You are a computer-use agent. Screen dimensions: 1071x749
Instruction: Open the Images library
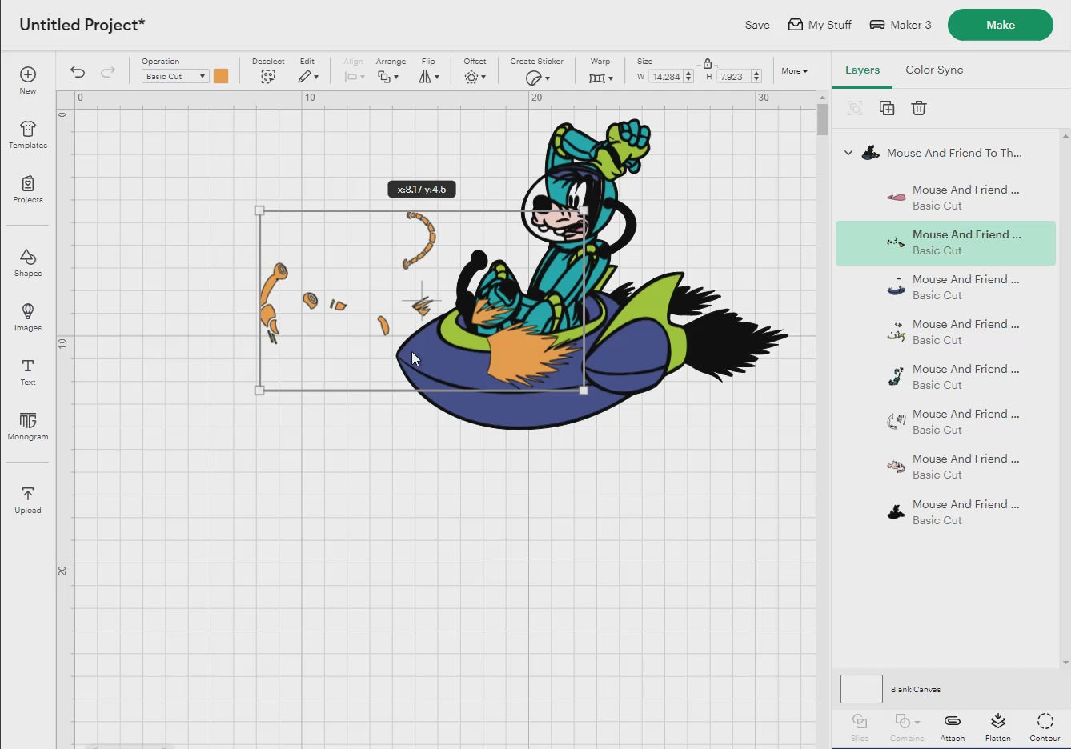[x=28, y=317]
